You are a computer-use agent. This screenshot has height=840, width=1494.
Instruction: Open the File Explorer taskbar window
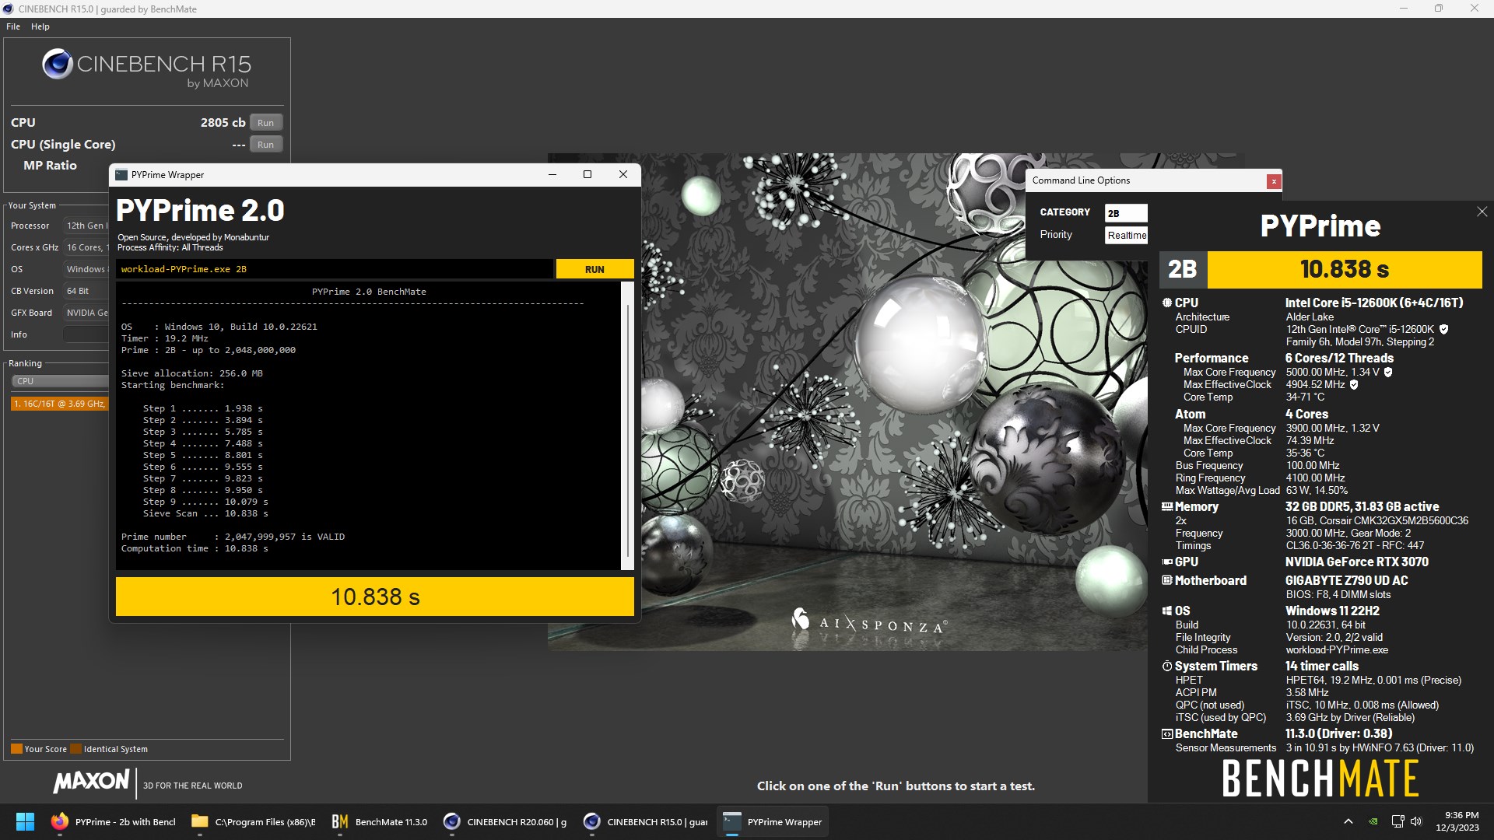(x=254, y=821)
